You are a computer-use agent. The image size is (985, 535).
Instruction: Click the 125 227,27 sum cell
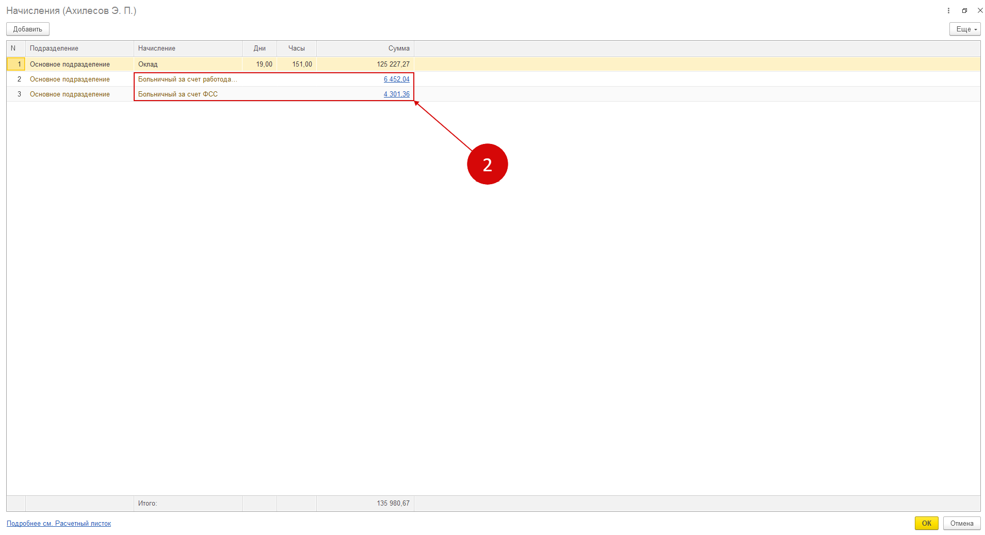393,64
